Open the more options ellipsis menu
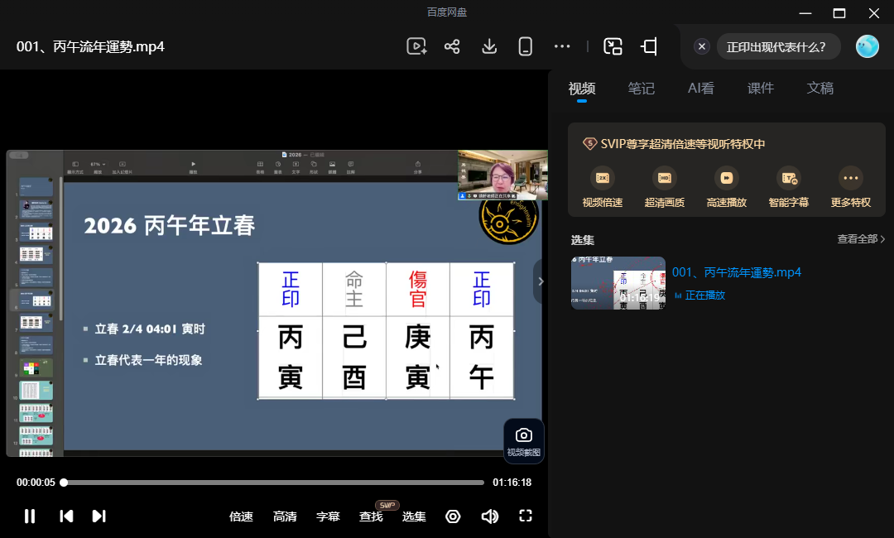This screenshot has height=538, width=894. tap(562, 46)
